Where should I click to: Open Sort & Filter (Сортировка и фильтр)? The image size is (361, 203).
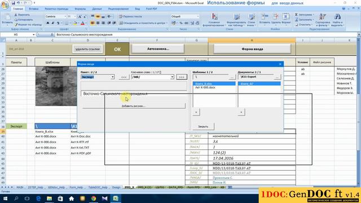pyautogui.click(x=323, y=20)
